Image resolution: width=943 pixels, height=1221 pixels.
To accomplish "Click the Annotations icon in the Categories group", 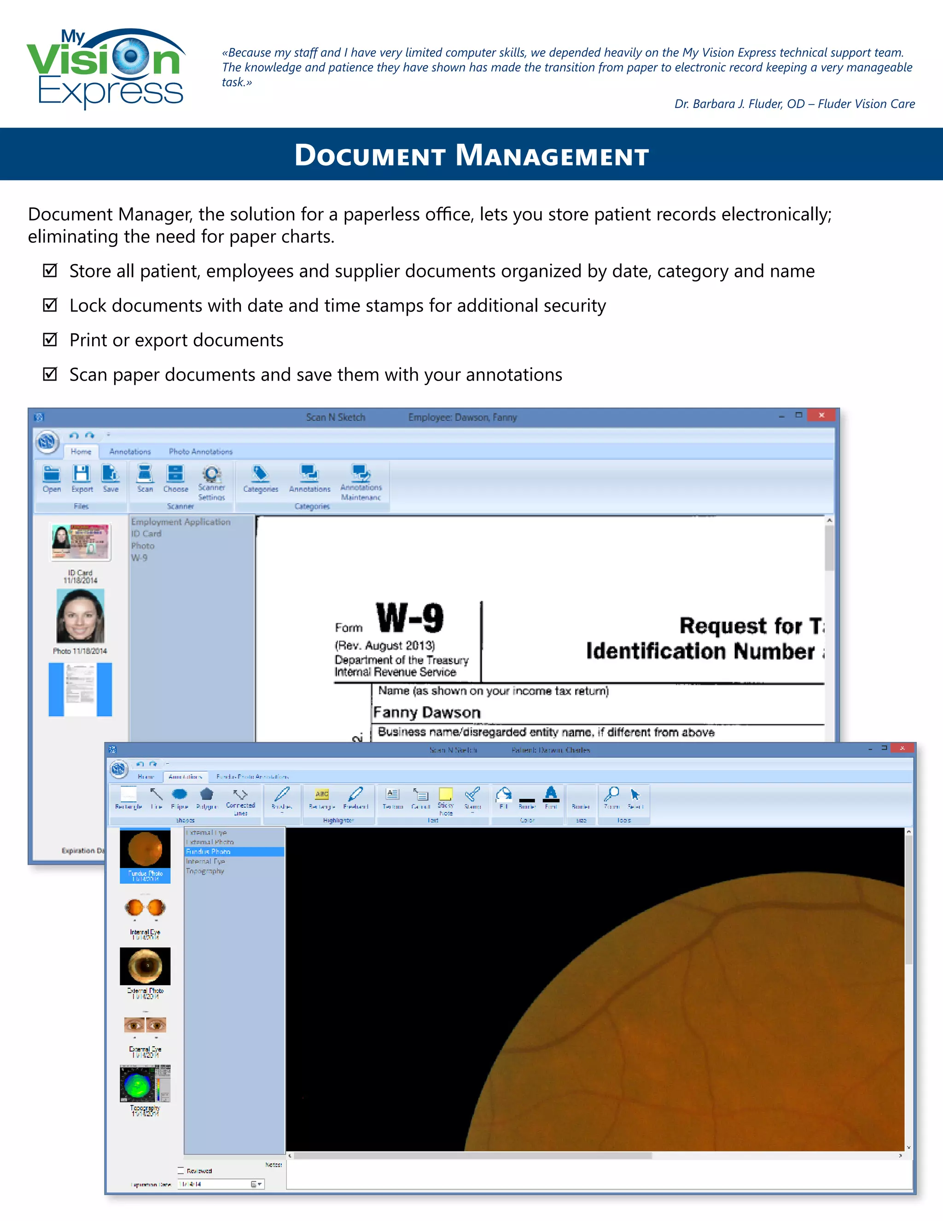I will [x=309, y=474].
